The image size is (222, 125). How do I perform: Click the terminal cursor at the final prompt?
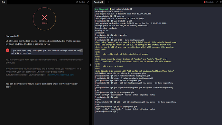[x=117, y=112]
